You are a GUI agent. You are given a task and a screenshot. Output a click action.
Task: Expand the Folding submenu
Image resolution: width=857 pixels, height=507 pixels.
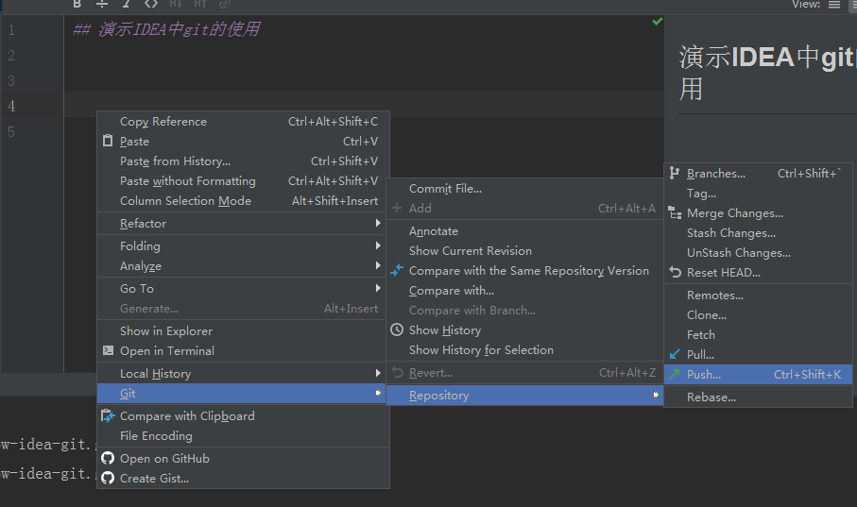pos(243,245)
